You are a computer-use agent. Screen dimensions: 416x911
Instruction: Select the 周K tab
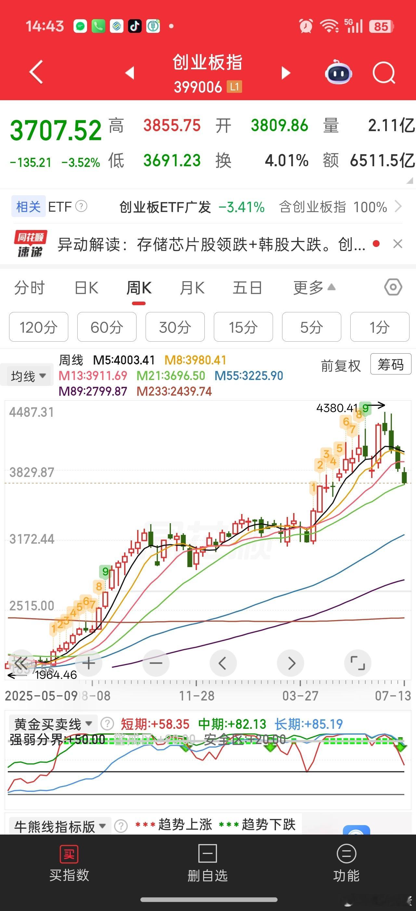tap(139, 288)
